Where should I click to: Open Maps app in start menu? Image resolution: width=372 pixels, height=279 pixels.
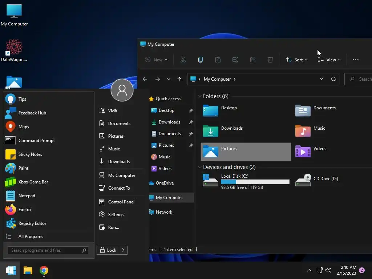(49, 127)
